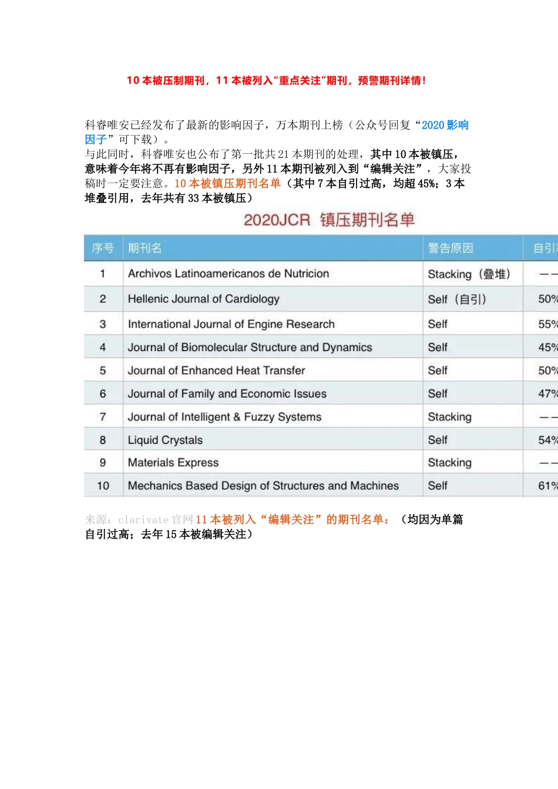
Task: Click the orange "10本被镇压期刊名单" text
Action: tap(227, 184)
